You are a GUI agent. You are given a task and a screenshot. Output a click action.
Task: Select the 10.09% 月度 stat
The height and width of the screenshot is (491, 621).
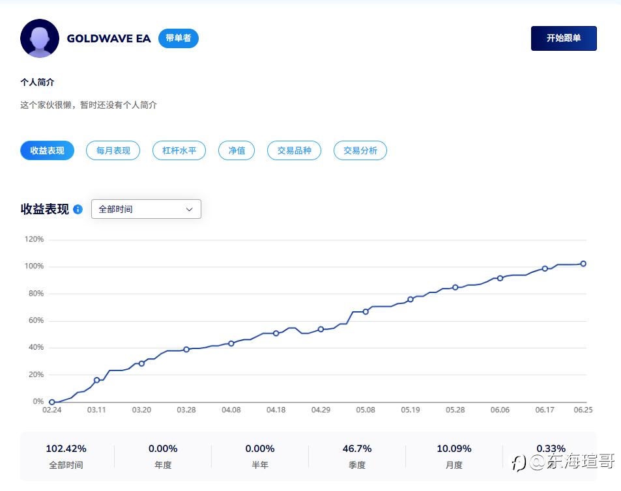(x=454, y=456)
